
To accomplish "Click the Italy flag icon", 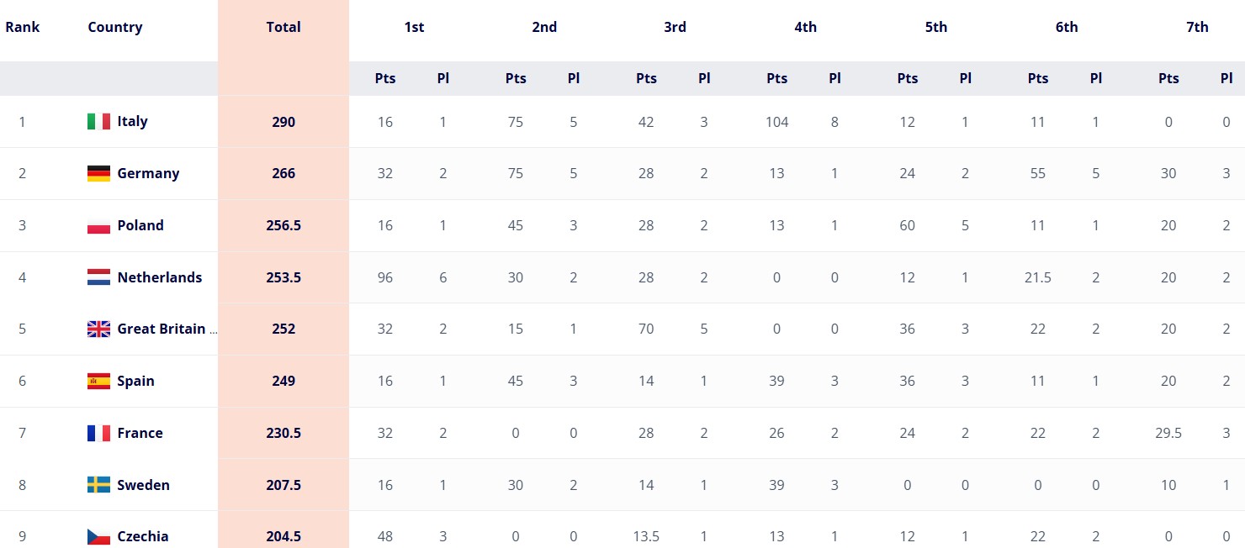I will coord(98,122).
